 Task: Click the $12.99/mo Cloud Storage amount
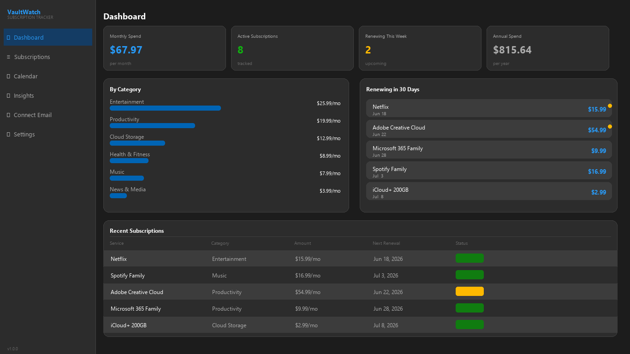point(328,138)
